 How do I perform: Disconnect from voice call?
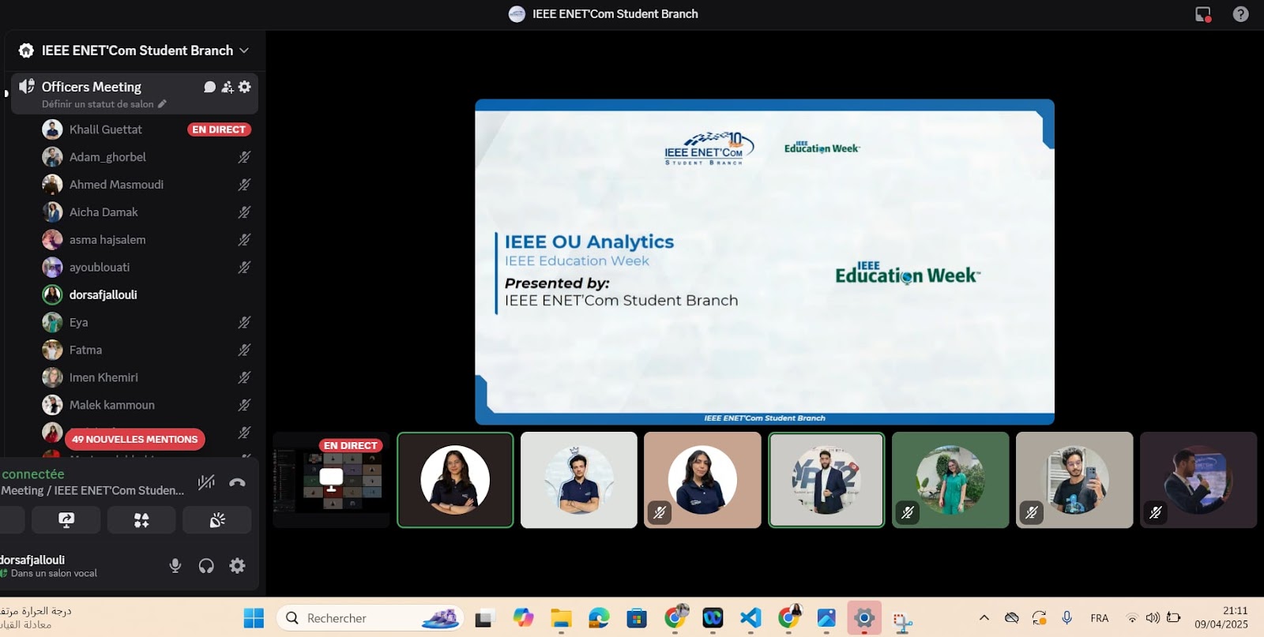click(237, 482)
